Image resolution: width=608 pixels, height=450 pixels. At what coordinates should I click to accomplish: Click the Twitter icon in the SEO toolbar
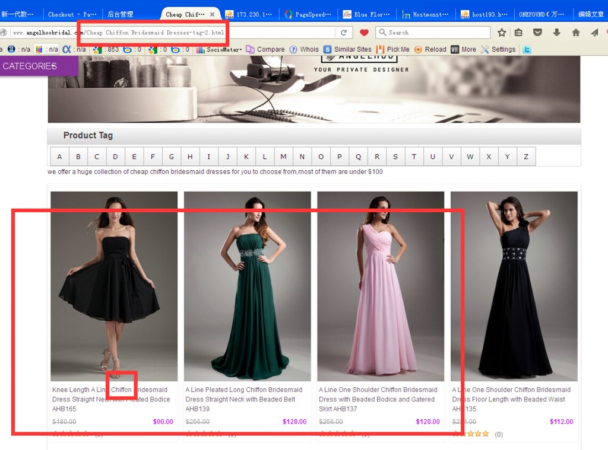(x=526, y=50)
